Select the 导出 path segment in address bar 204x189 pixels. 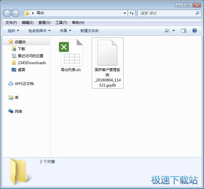pos(40,13)
